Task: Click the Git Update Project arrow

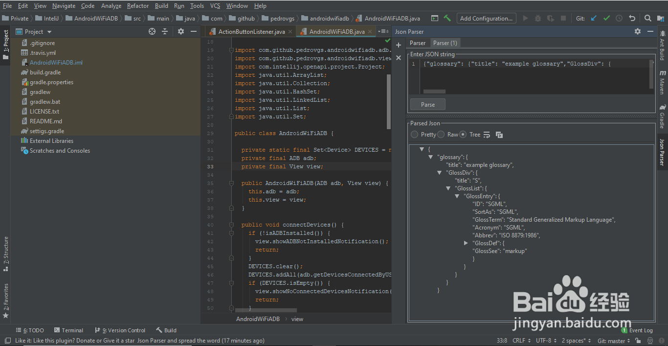Action: coord(594,18)
